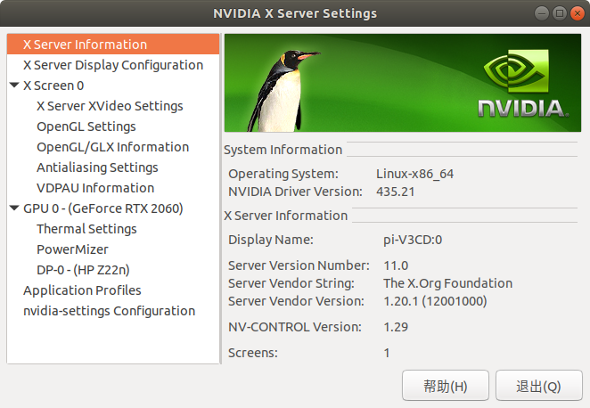Open Thermal Settings page
The height and width of the screenshot is (408, 590).
click(x=86, y=229)
